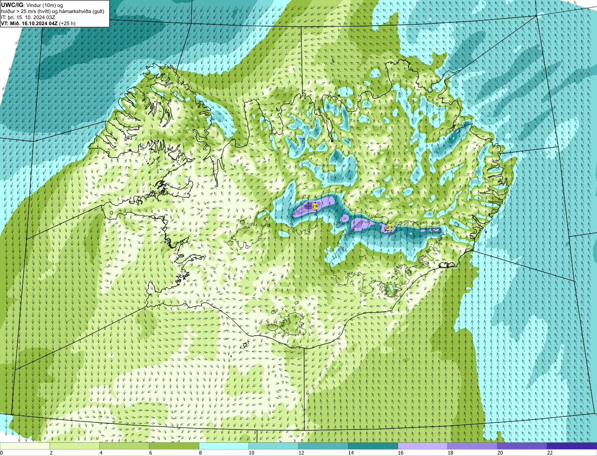
Task: Select the 20–22 m/s purple legend swatch
Action: point(522,446)
